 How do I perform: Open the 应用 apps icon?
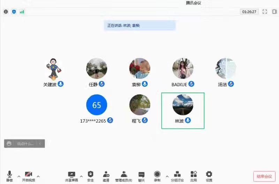click(194, 176)
